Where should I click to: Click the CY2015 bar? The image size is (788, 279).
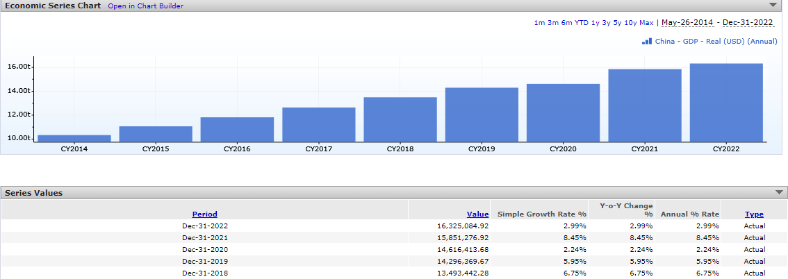156,134
